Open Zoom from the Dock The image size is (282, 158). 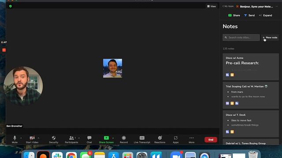pyautogui.click(x=176, y=155)
